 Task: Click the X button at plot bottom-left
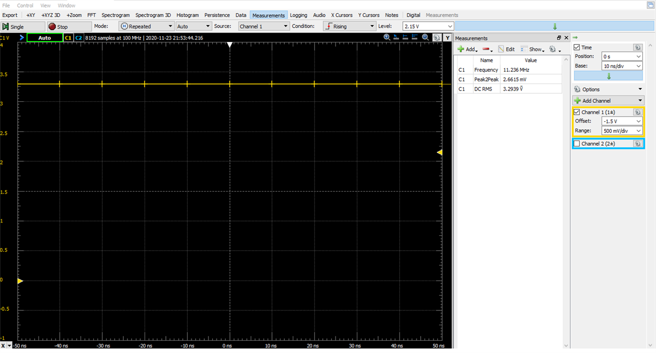(x=3, y=346)
